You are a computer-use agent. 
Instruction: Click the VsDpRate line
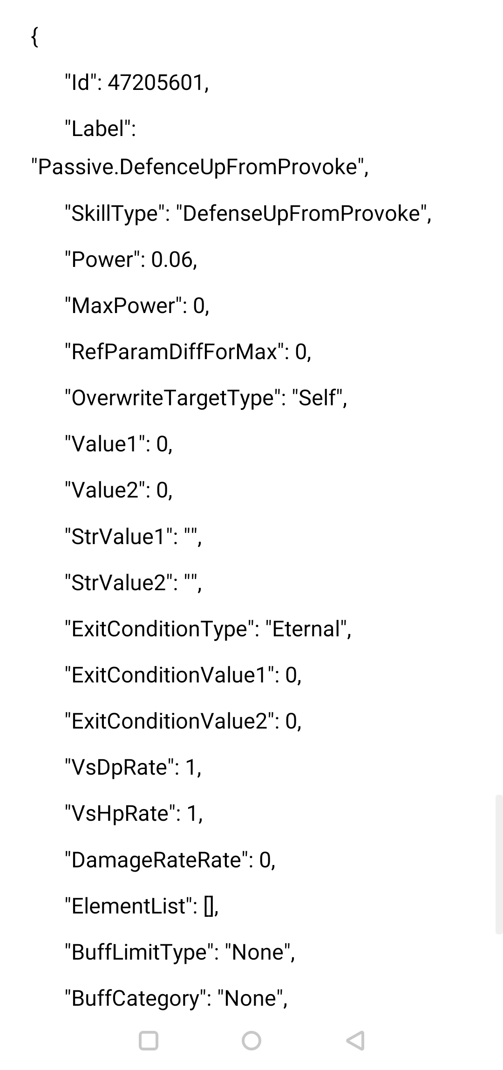(x=133, y=767)
